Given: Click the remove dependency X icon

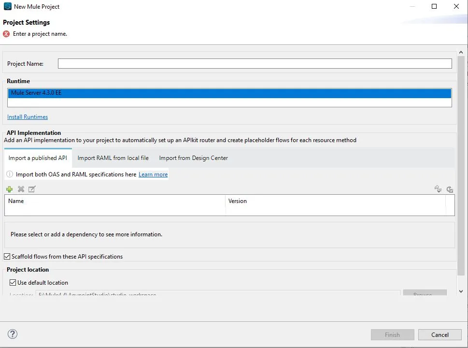Looking at the screenshot, I should point(21,189).
